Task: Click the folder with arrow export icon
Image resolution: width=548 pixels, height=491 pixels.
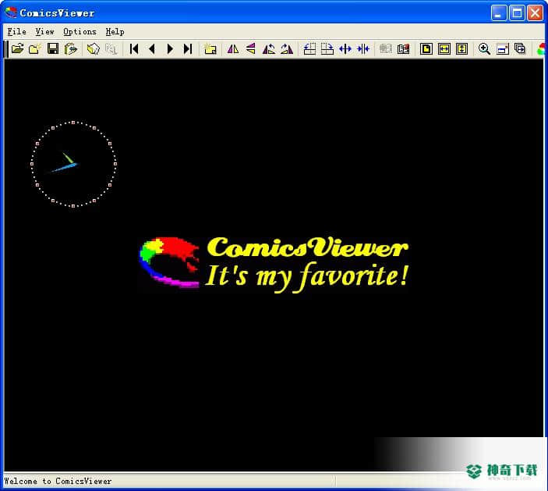Action: [x=71, y=48]
